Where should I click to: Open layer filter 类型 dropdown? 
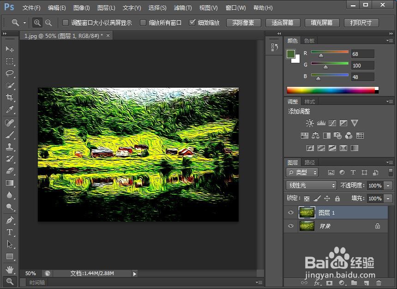(302, 173)
